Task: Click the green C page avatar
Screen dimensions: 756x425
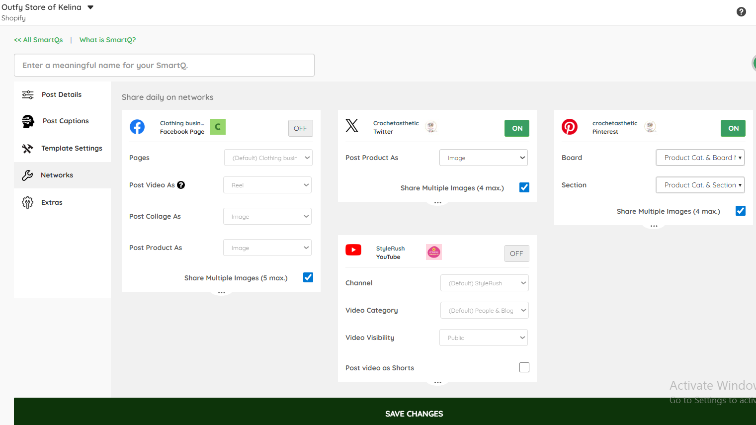Action: point(218,127)
